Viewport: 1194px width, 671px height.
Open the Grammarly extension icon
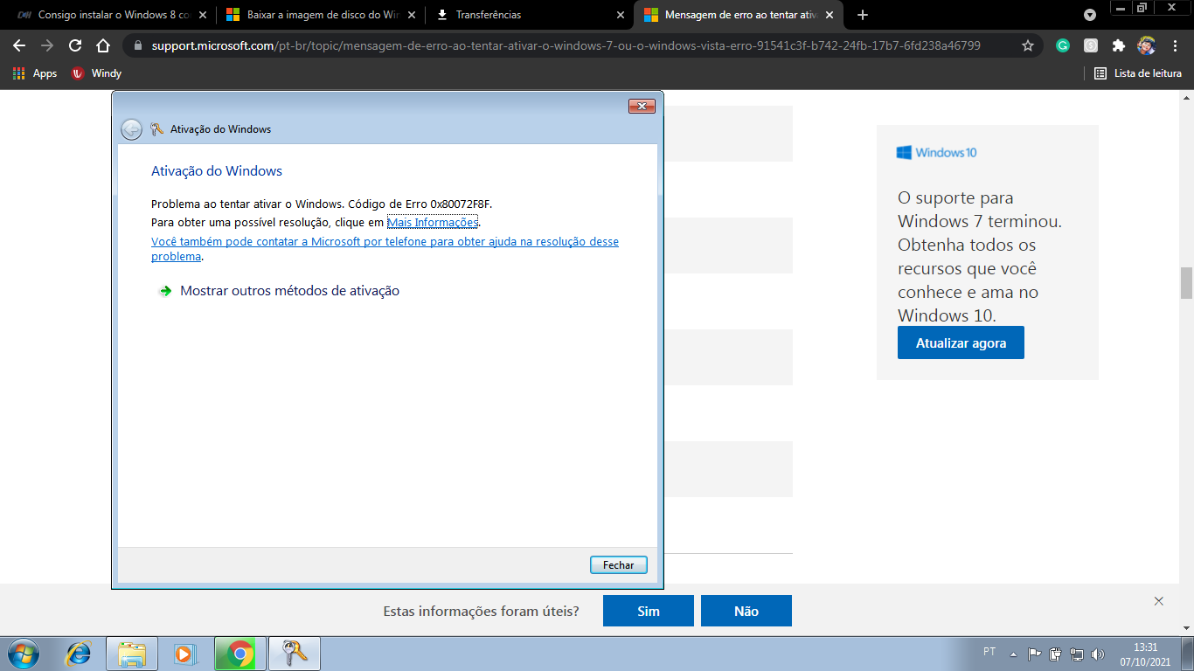(x=1063, y=45)
